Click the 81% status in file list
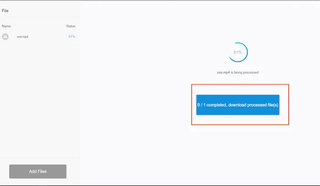 point(71,36)
